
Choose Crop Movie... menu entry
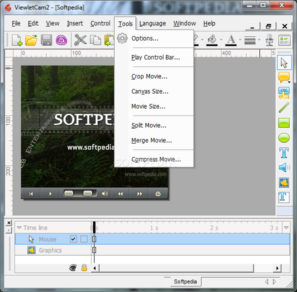[149, 76]
